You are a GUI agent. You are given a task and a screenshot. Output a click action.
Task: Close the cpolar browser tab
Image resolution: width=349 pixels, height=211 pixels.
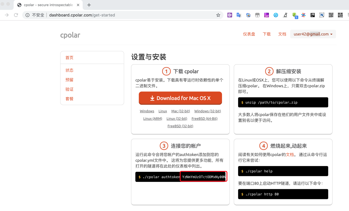click(78, 5)
